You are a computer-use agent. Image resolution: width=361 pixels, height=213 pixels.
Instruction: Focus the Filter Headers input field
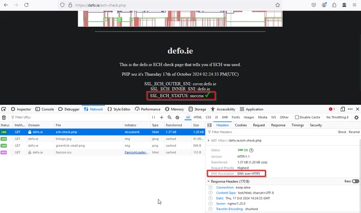tap(272, 132)
